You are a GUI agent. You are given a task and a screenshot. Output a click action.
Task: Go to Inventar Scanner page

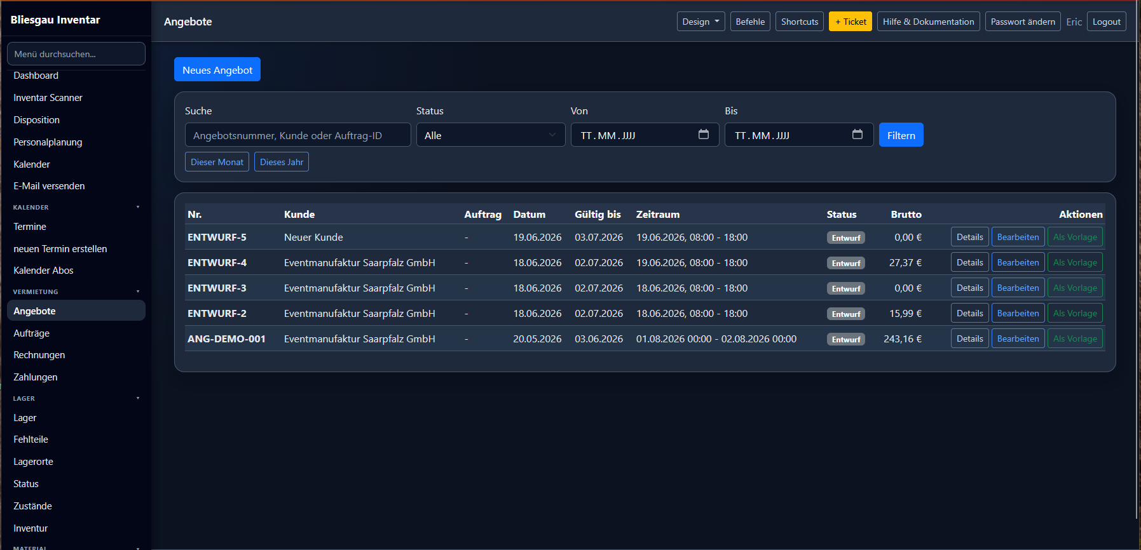point(76,98)
